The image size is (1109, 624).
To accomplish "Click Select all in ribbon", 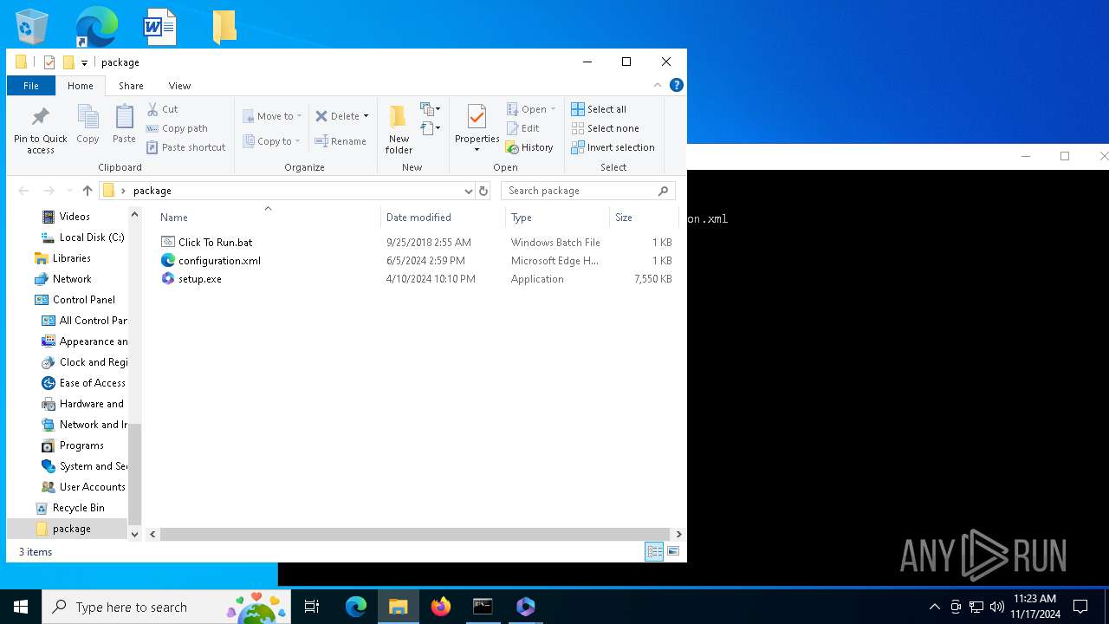I will point(599,109).
